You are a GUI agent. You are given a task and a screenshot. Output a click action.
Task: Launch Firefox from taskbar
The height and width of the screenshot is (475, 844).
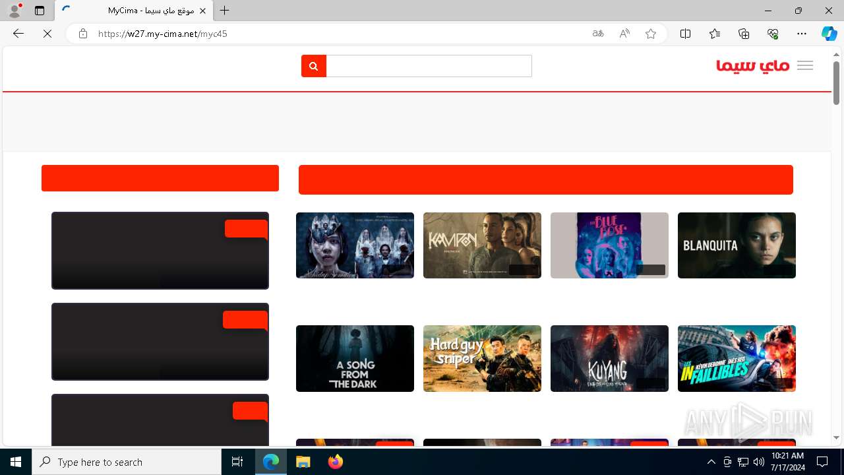coord(335,462)
